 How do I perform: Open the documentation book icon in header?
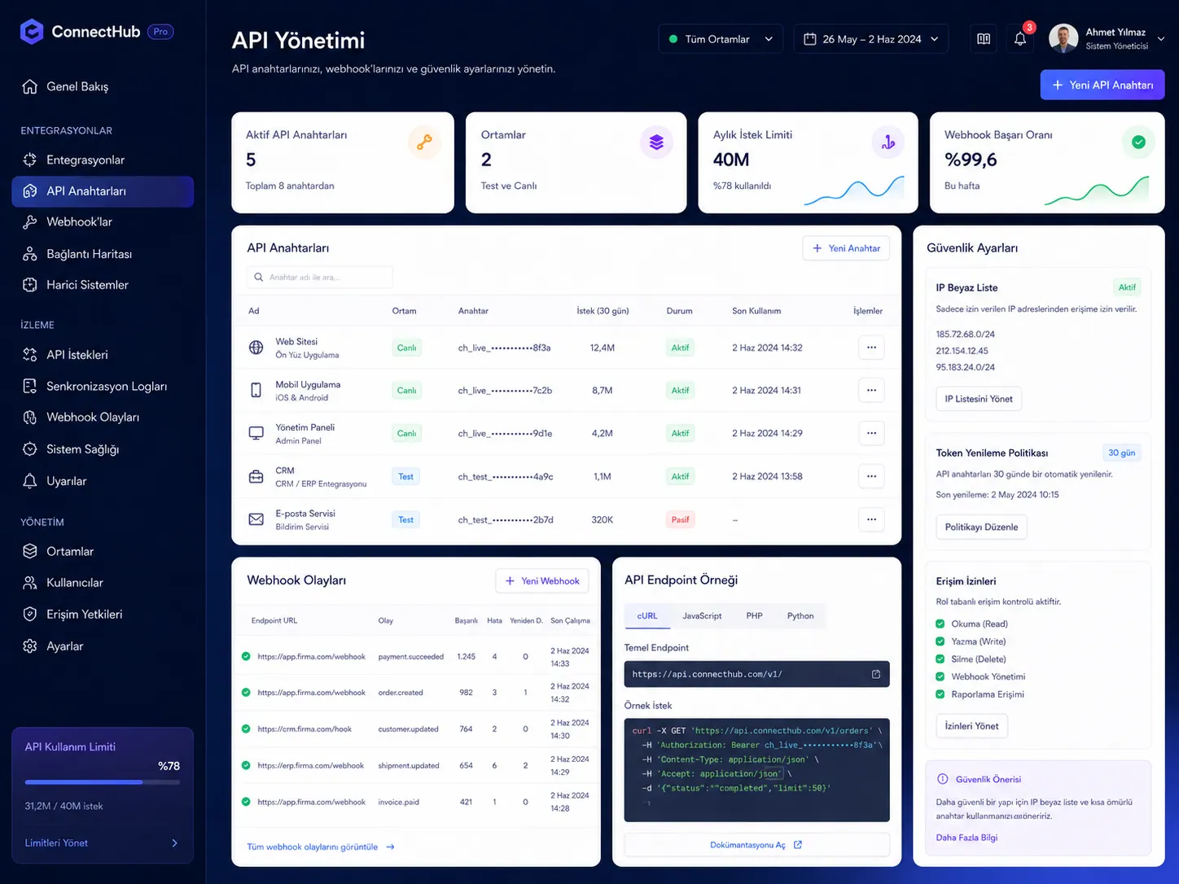tap(984, 39)
